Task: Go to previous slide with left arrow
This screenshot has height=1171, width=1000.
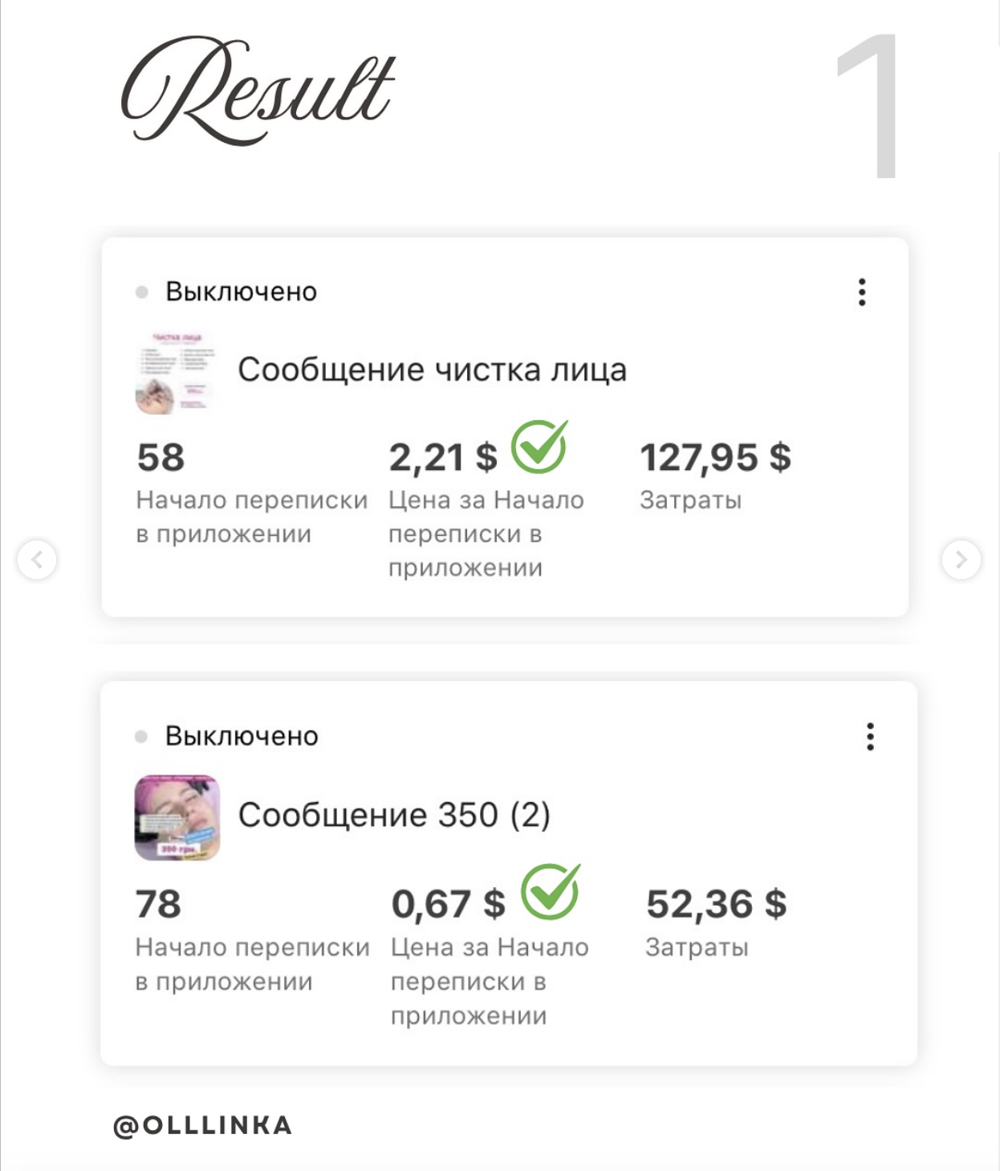Action: 37,560
